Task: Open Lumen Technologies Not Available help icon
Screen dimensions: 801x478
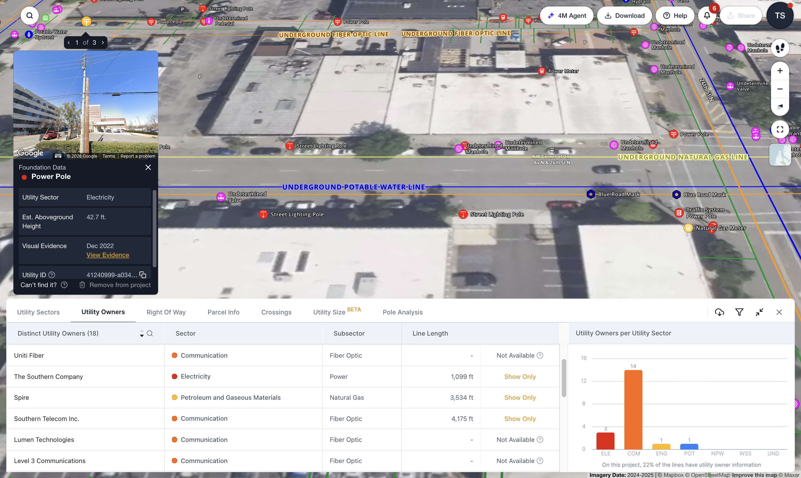Action: (x=540, y=439)
